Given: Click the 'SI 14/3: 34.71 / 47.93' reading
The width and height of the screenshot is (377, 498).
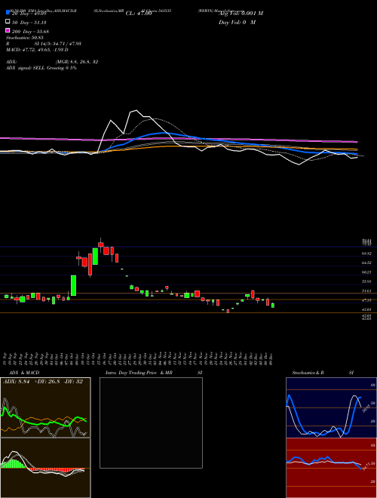Looking at the screenshot, I should point(58,44).
